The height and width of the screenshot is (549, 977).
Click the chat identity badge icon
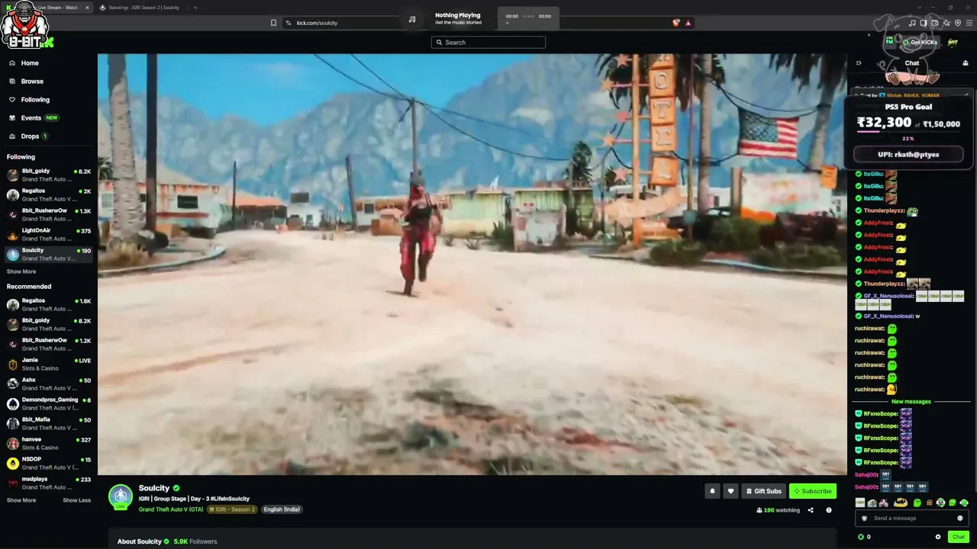(865, 518)
